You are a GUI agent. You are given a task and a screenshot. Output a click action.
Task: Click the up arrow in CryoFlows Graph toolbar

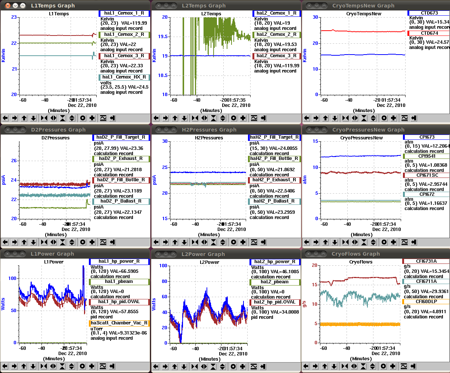[326, 366]
